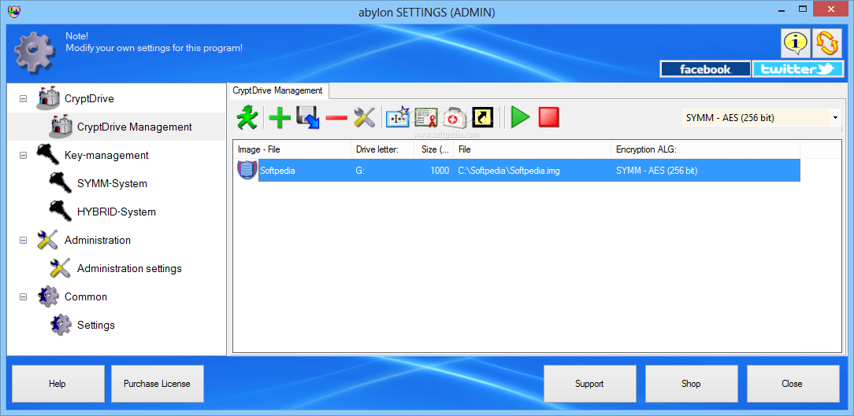Collapse the Key-management tree node
This screenshot has width=854, height=416.
pyautogui.click(x=23, y=156)
